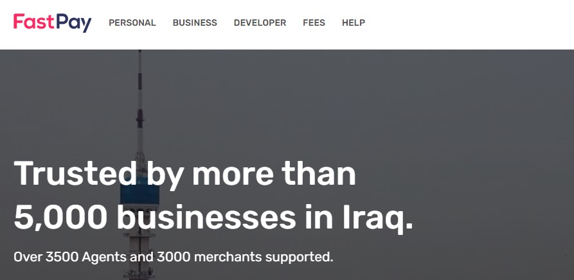574x280 pixels.
Task: Click blank area of the white header bar
Action: [x=469, y=23]
